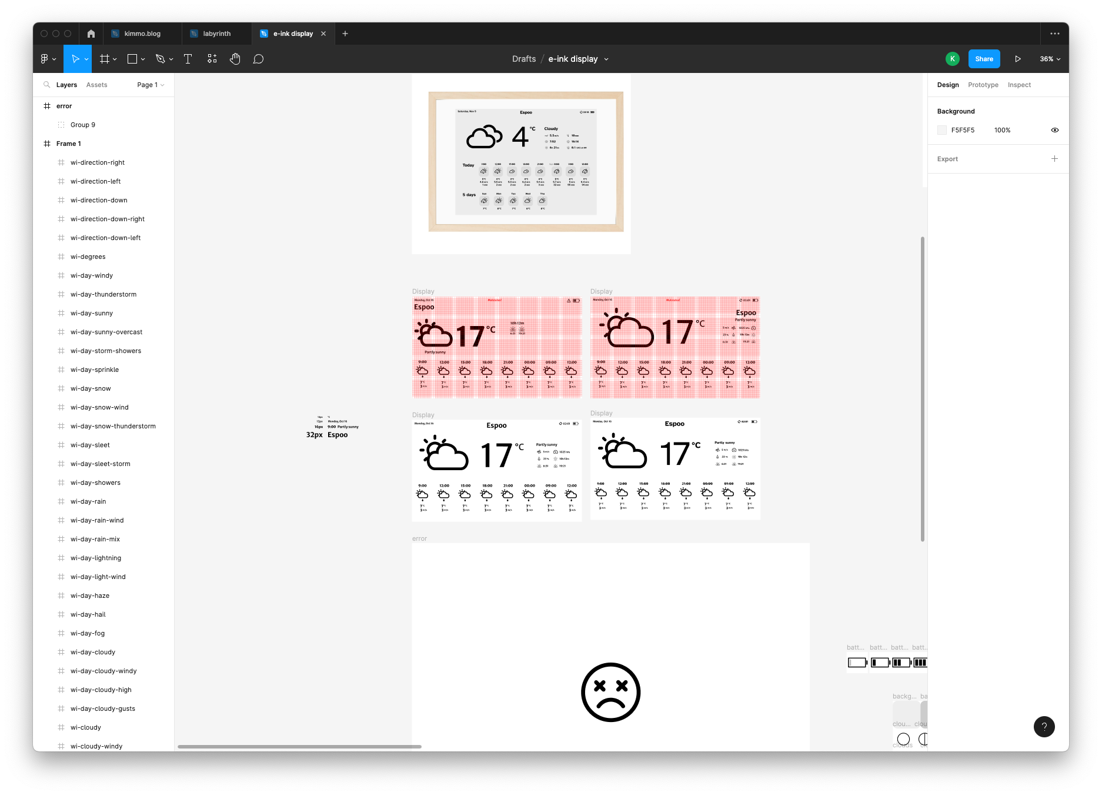The image size is (1102, 795).
Task: Select the empty battery component
Action: coord(857,663)
